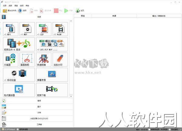This screenshot has width=182, height=131.
Task: Choose the -> WebM conversion tile
Action: [60, 29]
